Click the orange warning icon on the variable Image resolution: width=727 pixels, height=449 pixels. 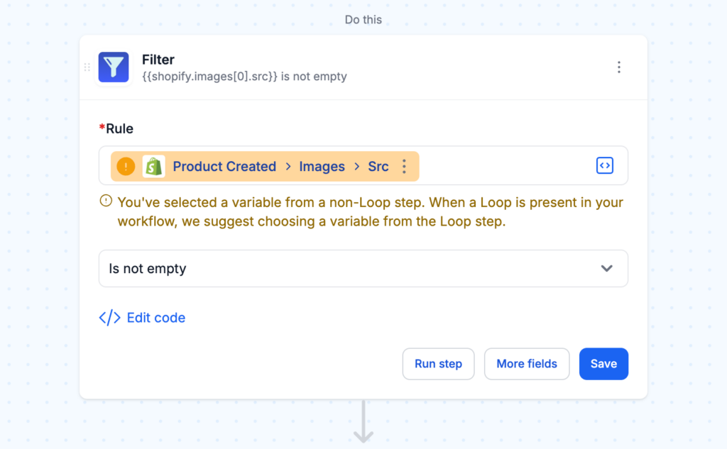[126, 166]
